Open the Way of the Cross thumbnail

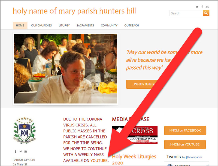[x=135, y=135]
